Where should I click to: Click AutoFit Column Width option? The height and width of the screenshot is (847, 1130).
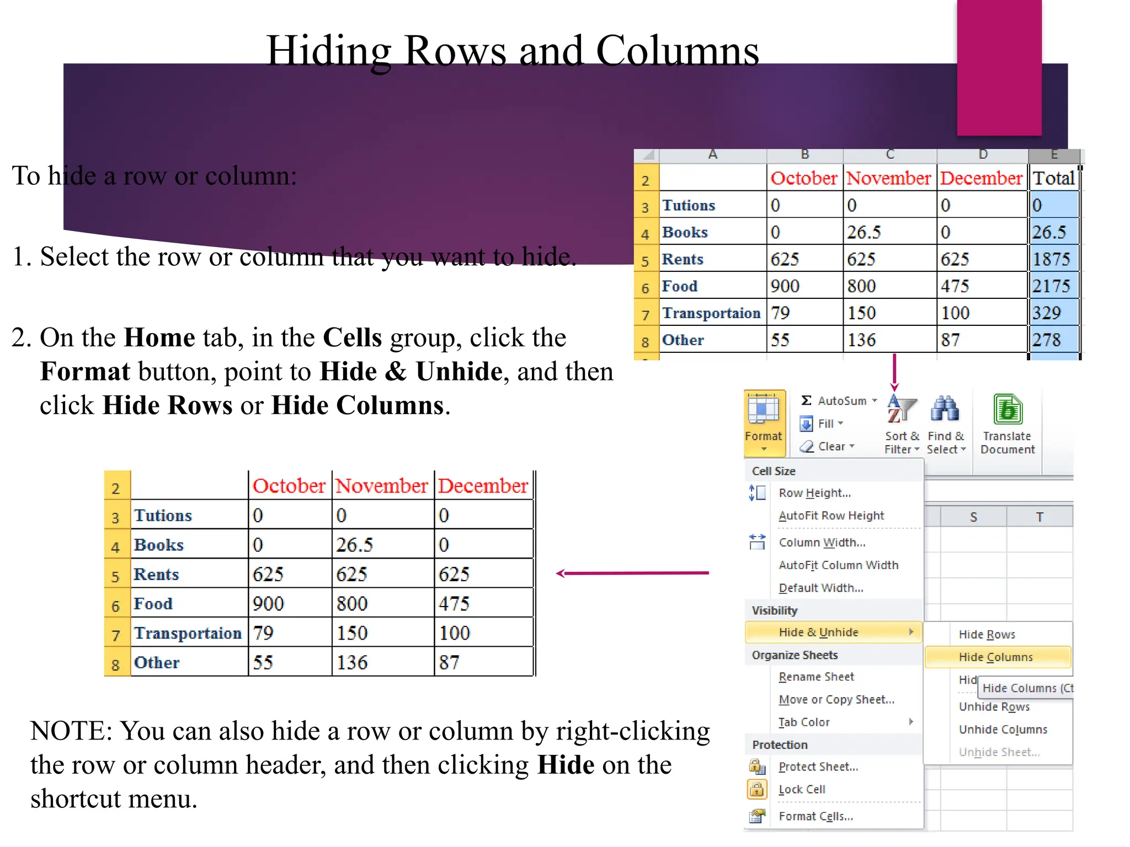(x=839, y=565)
